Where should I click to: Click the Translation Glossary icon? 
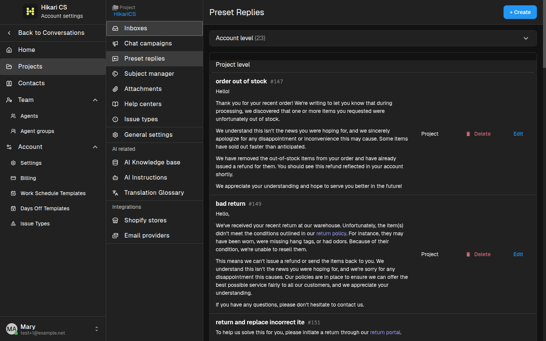115,193
